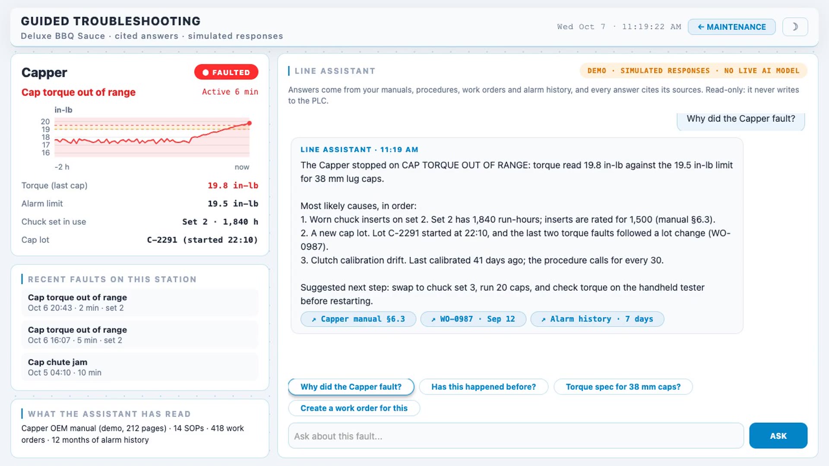This screenshot has height=466, width=829.
Task: Open the Cap chute jam fault entry
Action: point(140,367)
